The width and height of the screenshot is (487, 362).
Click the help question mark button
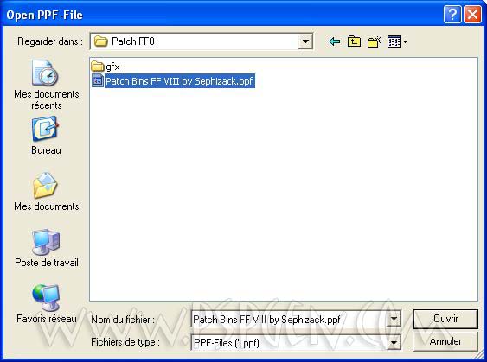452,14
